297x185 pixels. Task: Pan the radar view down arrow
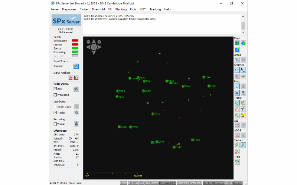(x=94, y=53)
